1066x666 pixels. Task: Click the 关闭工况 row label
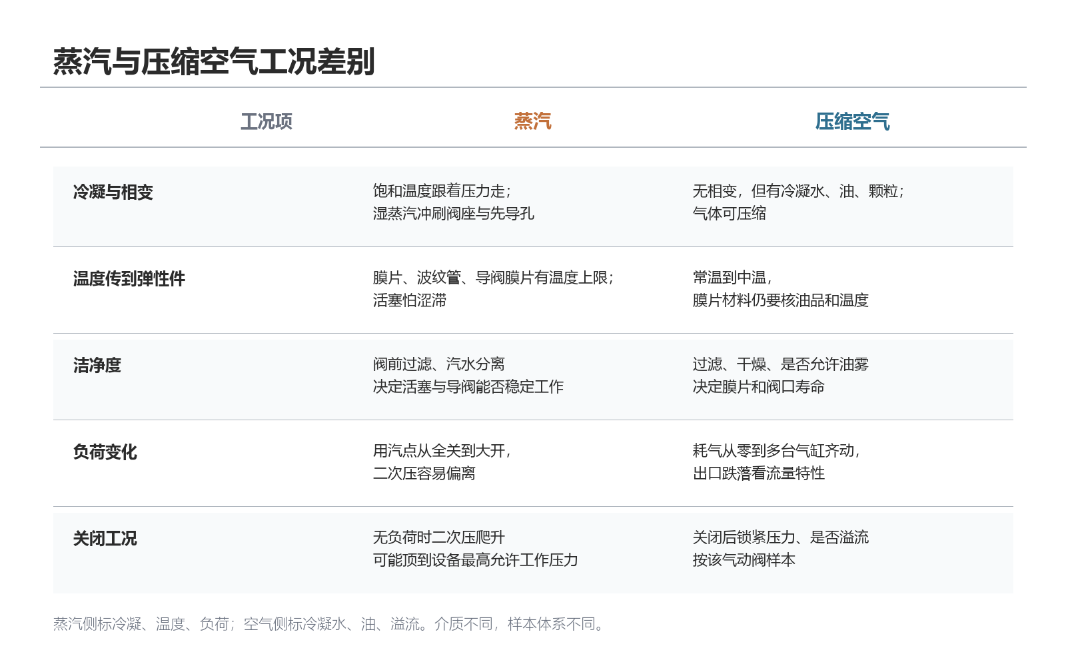[x=105, y=539]
